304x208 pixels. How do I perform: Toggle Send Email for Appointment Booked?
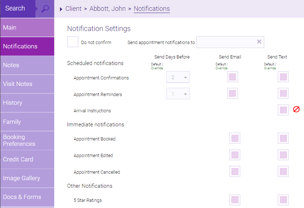tap(235, 138)
